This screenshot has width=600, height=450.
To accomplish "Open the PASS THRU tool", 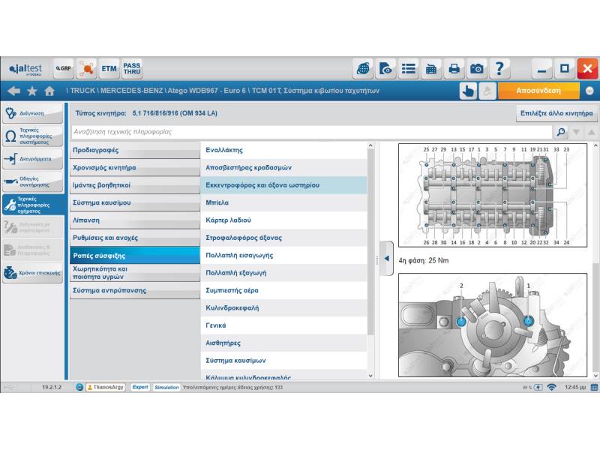I will click(132, 69).
